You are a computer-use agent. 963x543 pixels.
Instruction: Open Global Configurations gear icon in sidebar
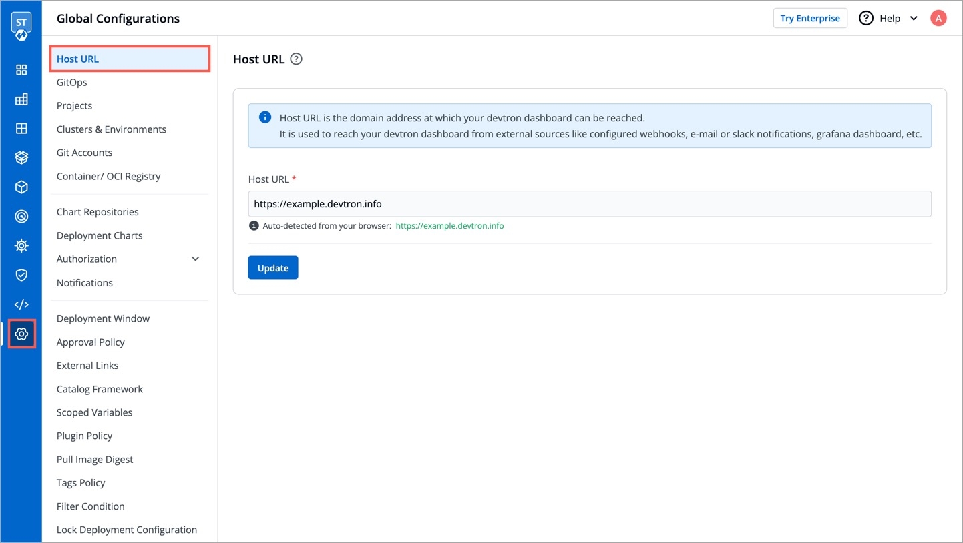click(x=21, y=334)
